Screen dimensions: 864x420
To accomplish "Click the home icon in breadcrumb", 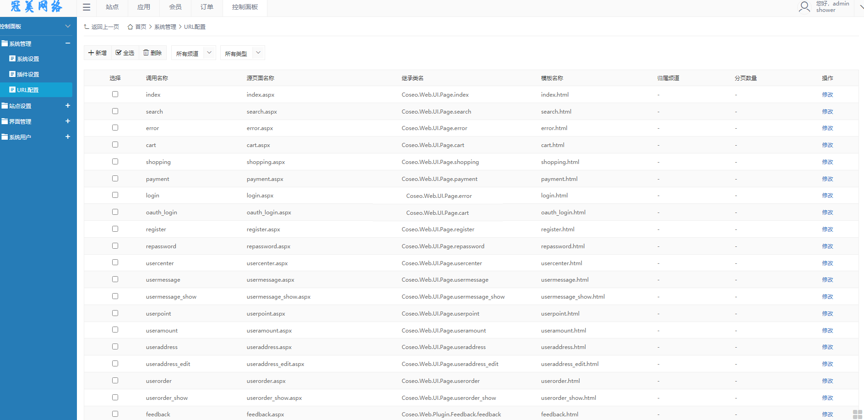I will (130, 27).
